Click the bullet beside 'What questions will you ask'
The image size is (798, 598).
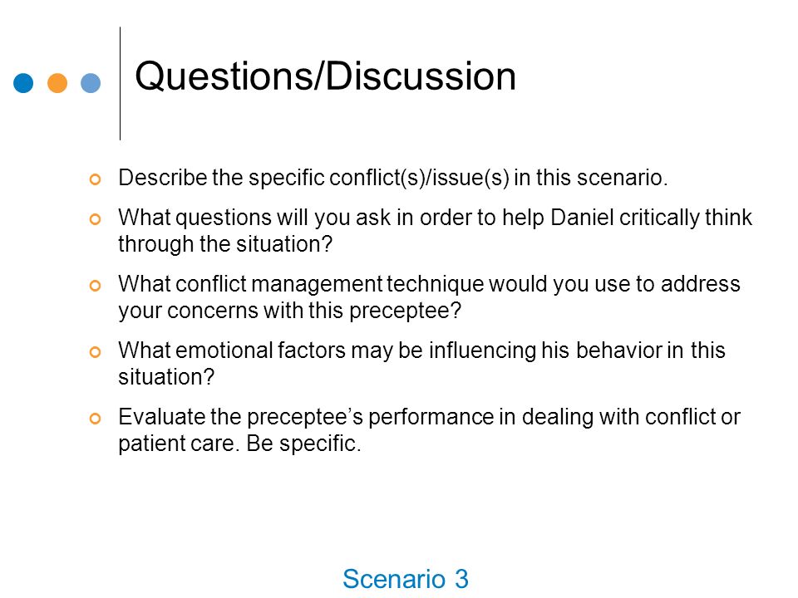[x=95, y=219]
